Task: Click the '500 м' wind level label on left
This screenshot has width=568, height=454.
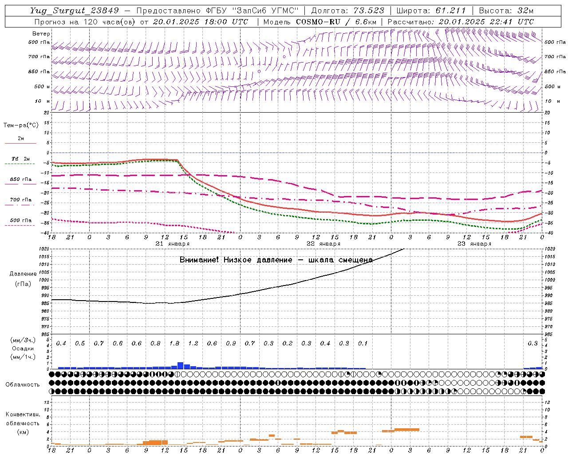Action: pyautogui.click(x=43, y=87)
